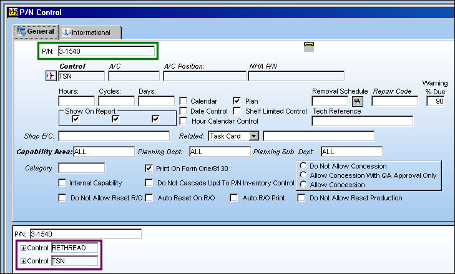Click the P/N Control window title icon
Viewport: 455px width, 274px height.
pos(12,12)
